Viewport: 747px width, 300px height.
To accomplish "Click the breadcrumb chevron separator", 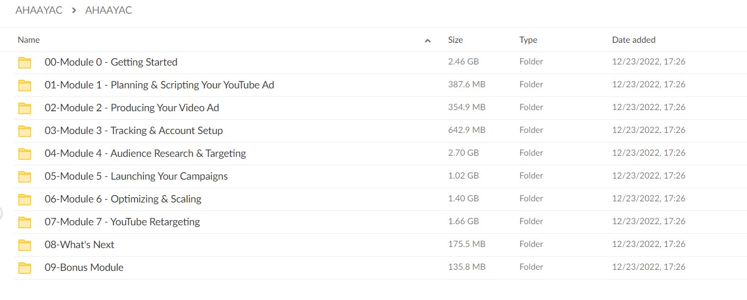I will point(74,10).
